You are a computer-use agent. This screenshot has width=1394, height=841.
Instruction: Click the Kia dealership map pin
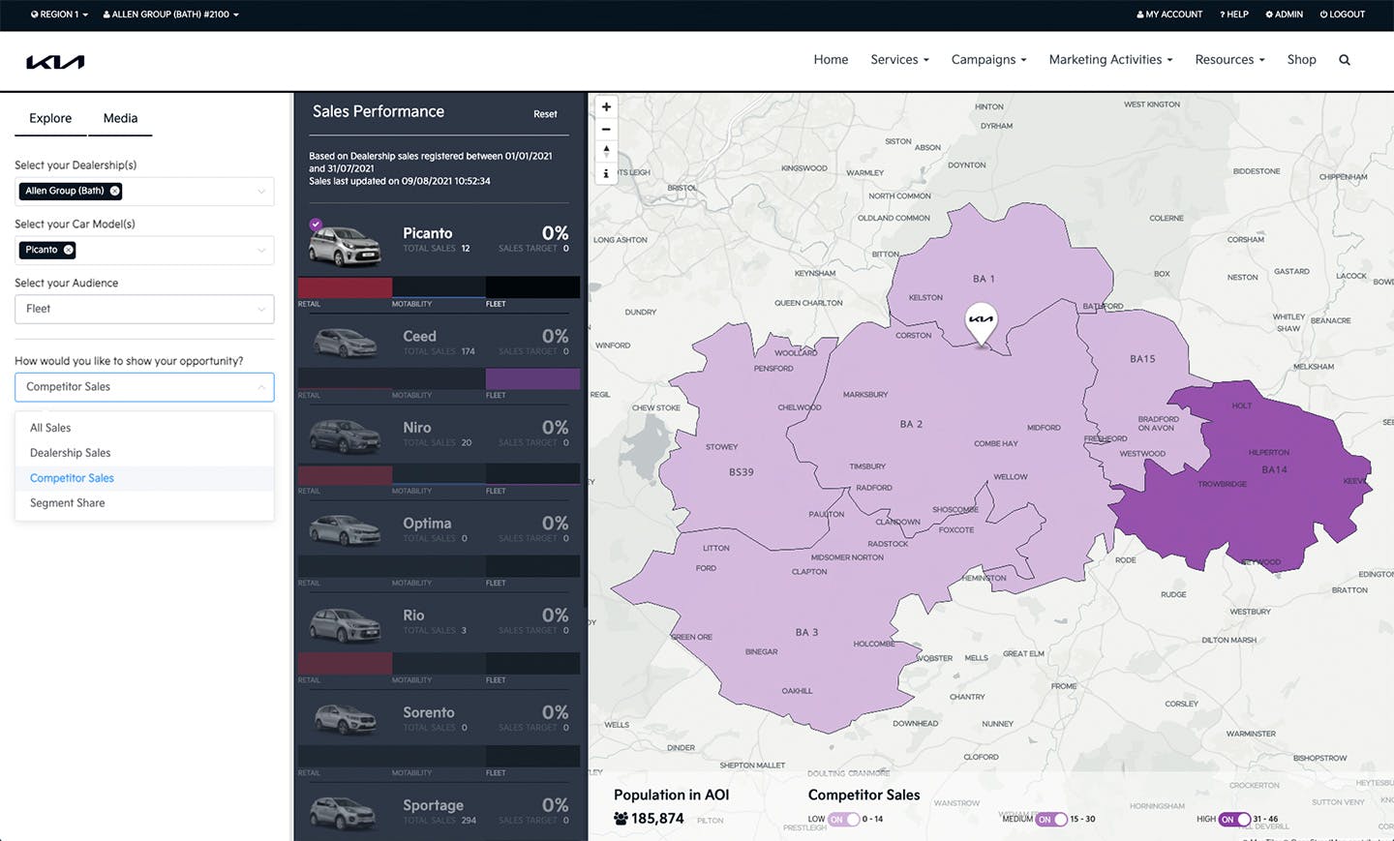click(x=982, y=323)
